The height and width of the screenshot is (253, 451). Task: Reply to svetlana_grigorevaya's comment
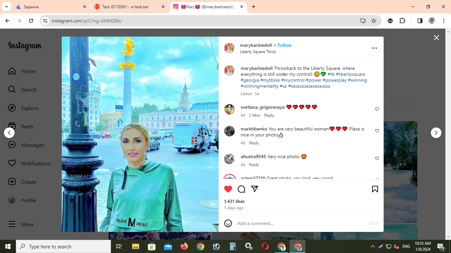(269, 115)
